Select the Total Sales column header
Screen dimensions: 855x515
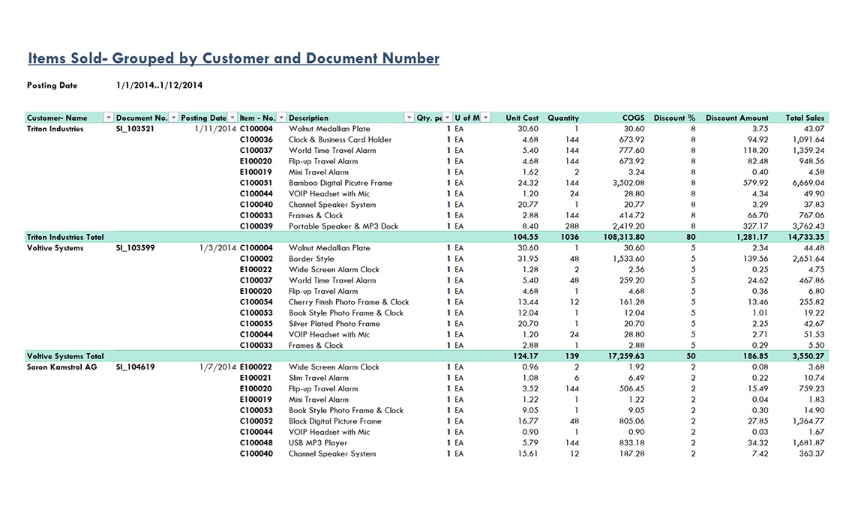[805, 118]
